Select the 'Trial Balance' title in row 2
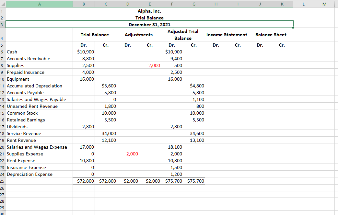 149,18
